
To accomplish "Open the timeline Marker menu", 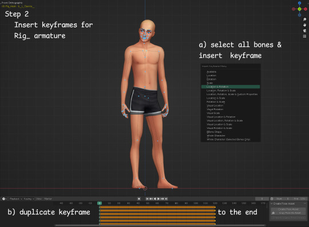I will 48,199.
